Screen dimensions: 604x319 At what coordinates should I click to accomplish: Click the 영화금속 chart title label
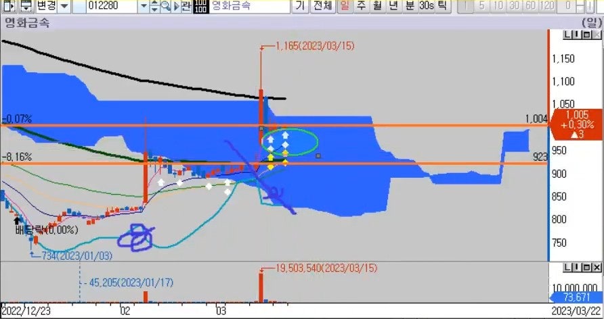point(27,23)
